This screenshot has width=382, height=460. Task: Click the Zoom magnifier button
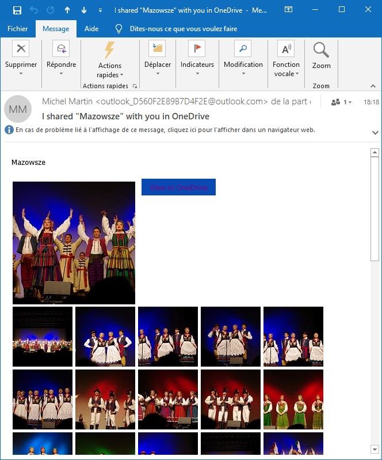(321, 52)
